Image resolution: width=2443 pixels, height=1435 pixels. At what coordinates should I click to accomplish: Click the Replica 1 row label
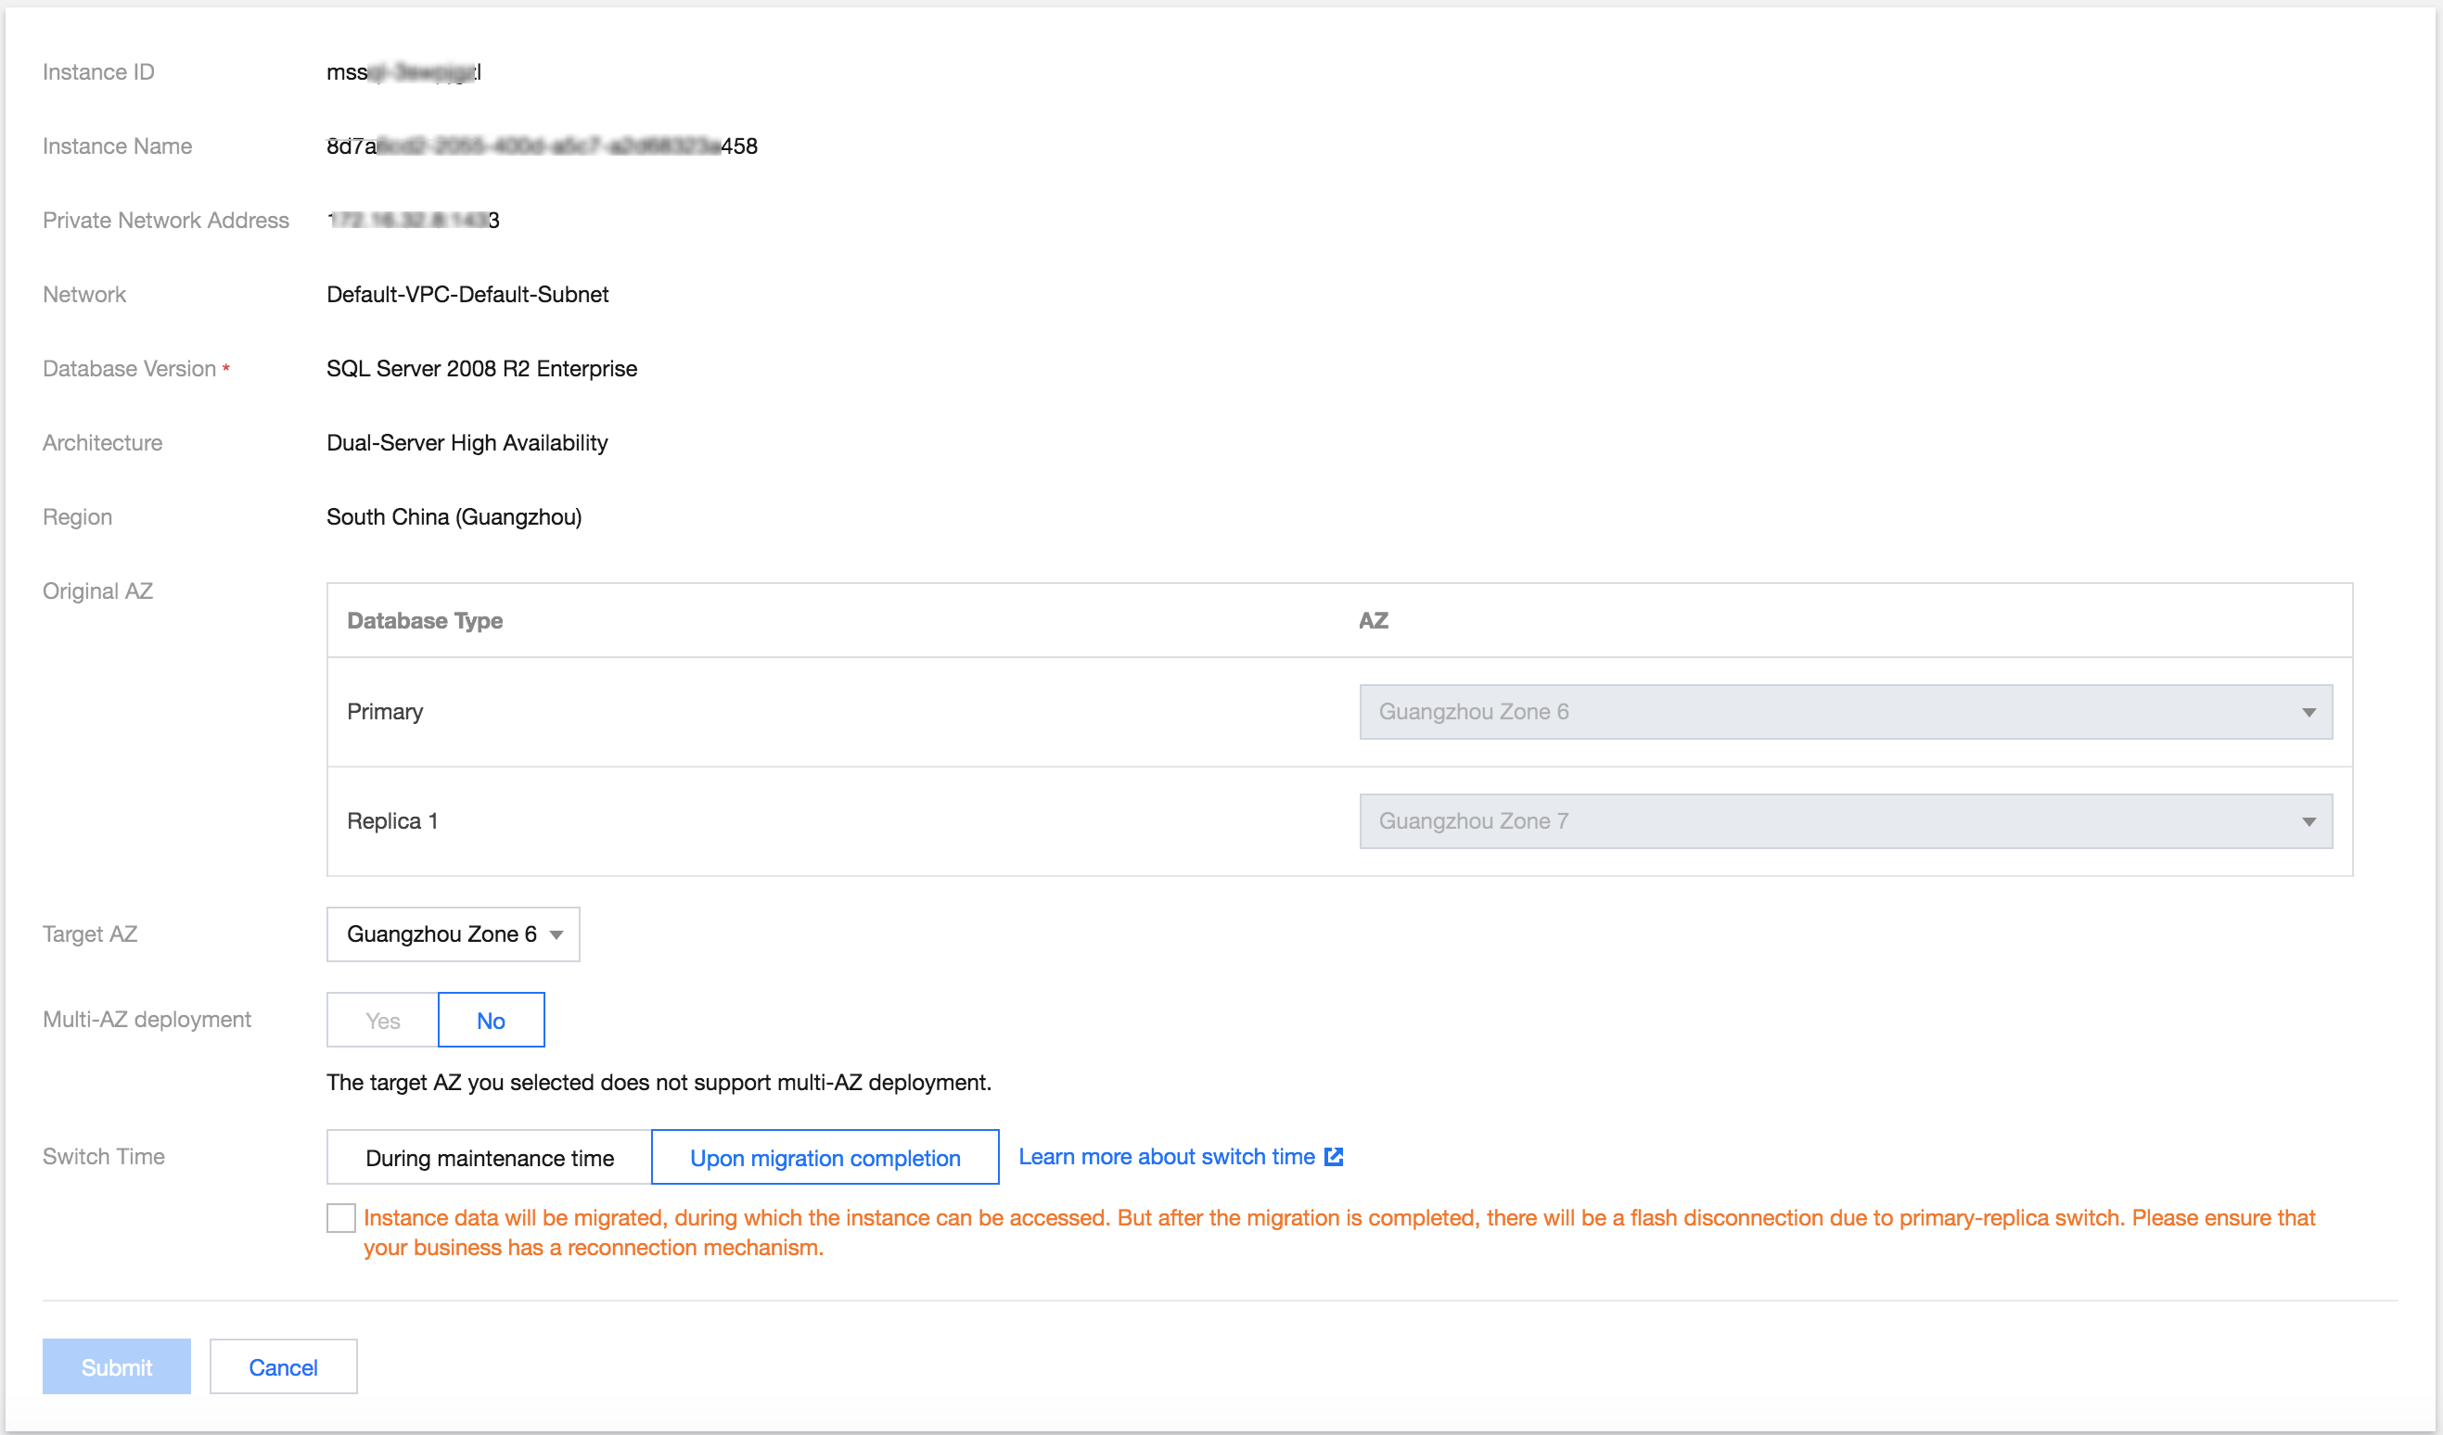392,821
